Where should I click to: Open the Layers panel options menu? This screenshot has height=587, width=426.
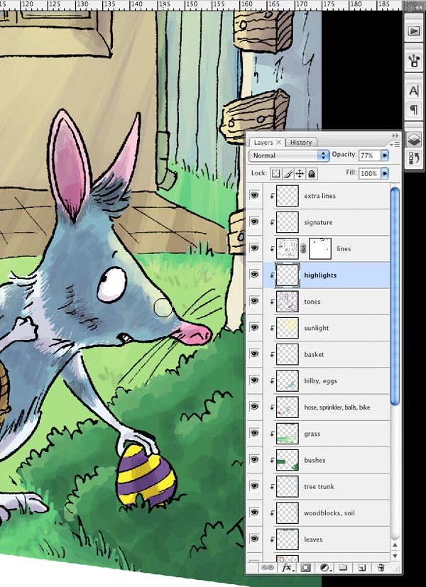(395, 143)
